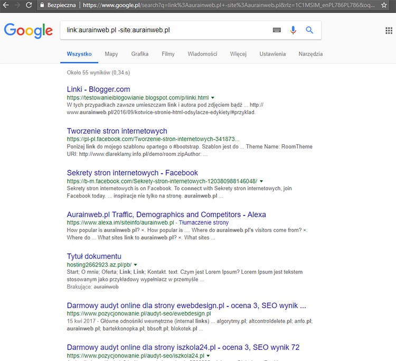Bookmark page with the star icon
396x361 pixels.
384,5
